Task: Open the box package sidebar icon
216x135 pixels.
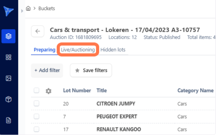Action: pyautogui.click(x=9, y=100)
